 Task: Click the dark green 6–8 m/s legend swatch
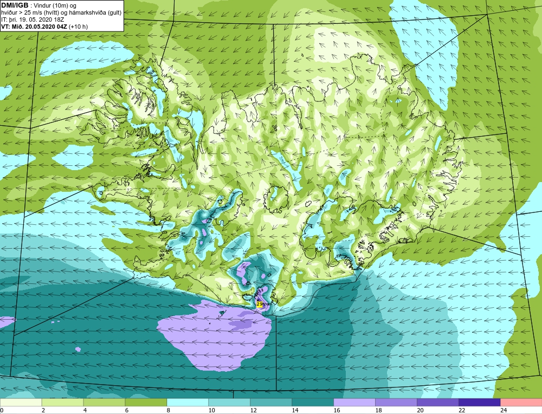point(146,403)
